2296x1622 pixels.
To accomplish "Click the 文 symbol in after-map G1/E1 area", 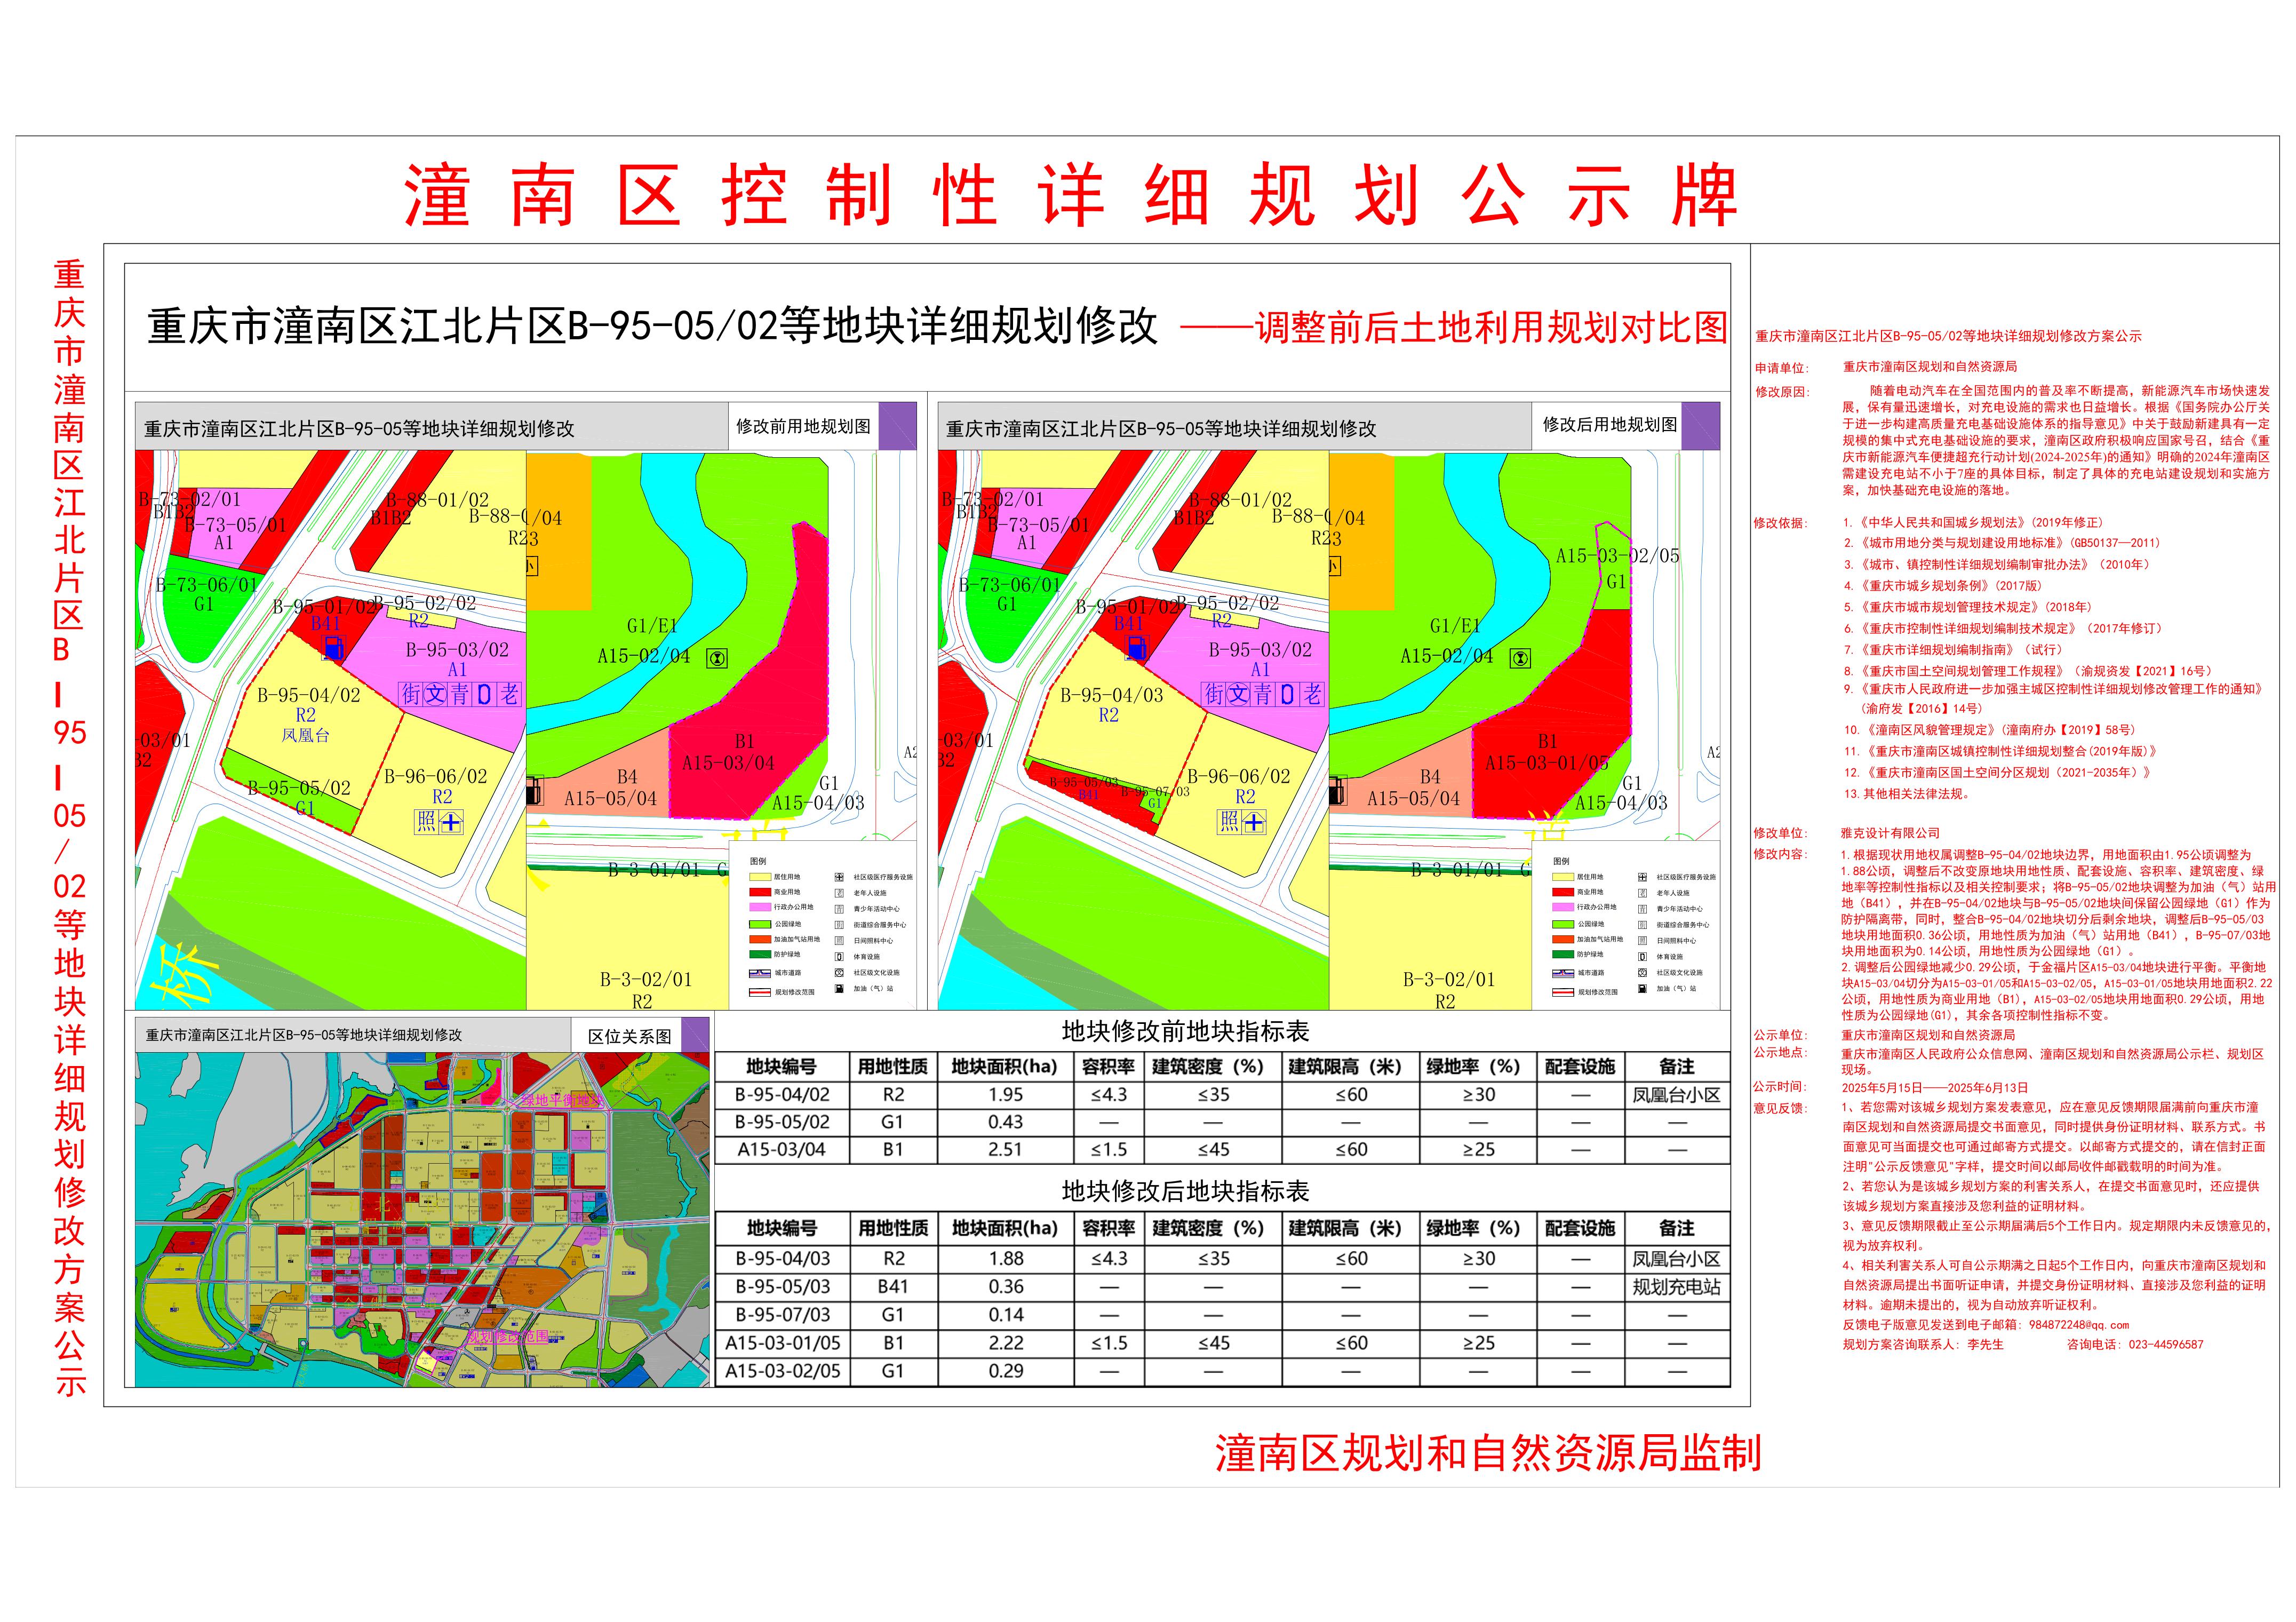I will pos(1520,658).
